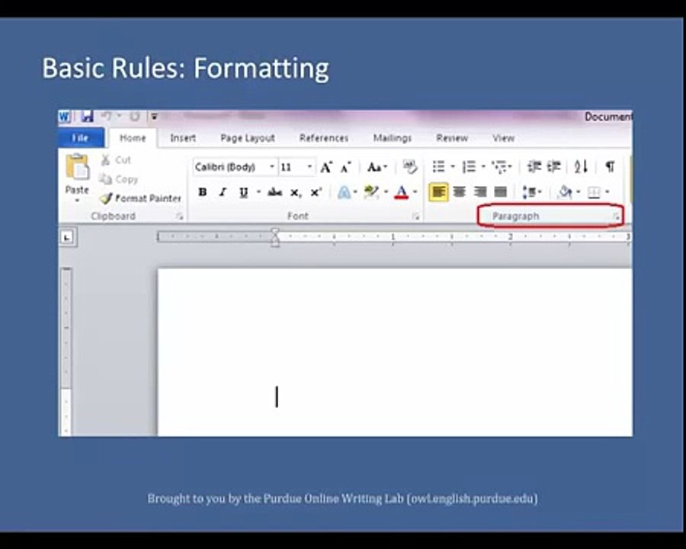Toggle Center alignment

(x=459, y=192)
